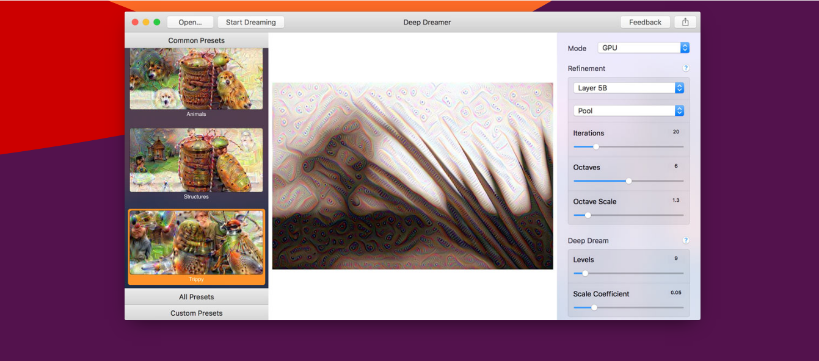Image resolution: width=819 pixels, height=361 pixels.
Task: Click the Octaves slider knob
Action: pyautogui.click(x=628, y=180)
